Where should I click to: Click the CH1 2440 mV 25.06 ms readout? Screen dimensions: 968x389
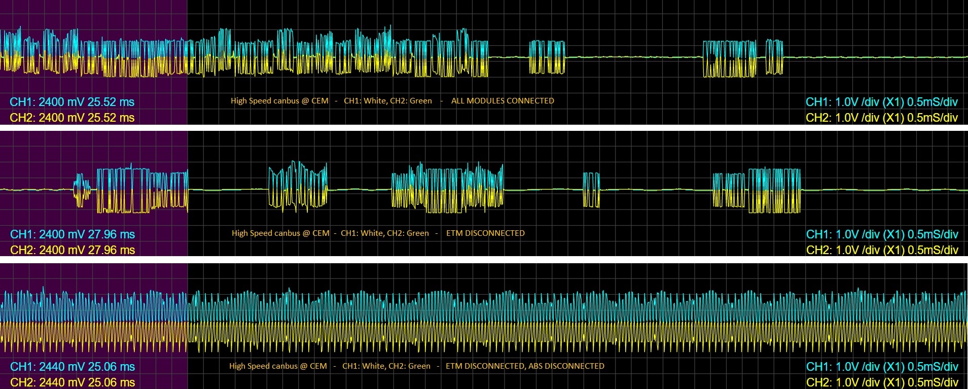point(73,367)
